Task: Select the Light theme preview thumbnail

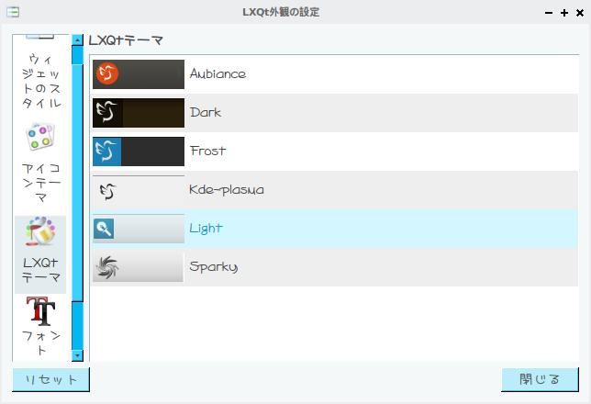Action: 139,229
